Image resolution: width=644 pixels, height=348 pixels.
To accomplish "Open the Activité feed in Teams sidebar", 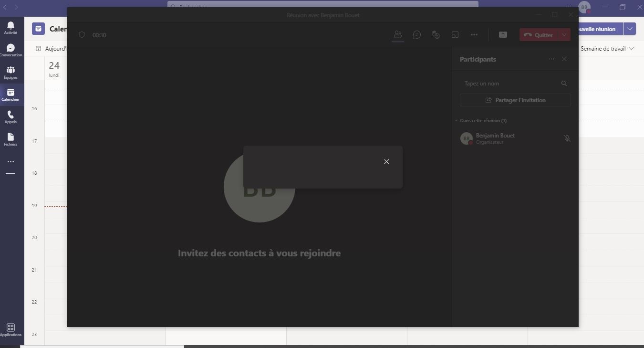I will pyautogui.click(x=10, y=28).
